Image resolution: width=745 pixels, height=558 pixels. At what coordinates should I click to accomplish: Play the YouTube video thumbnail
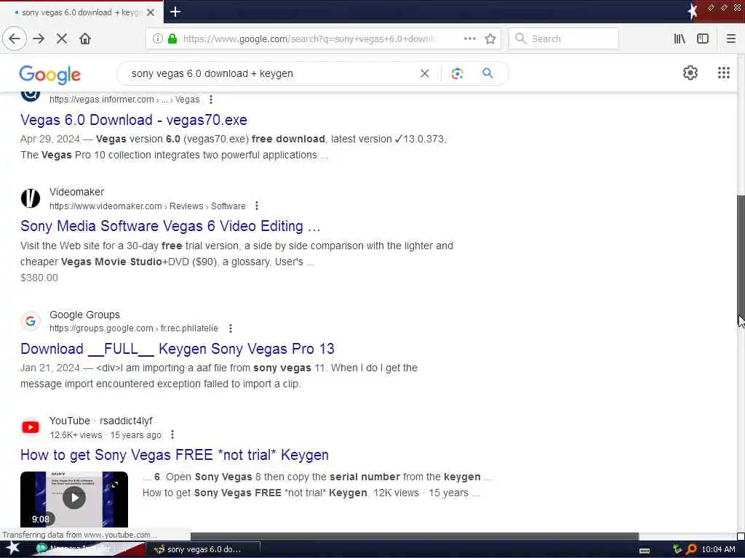point(74,498)
